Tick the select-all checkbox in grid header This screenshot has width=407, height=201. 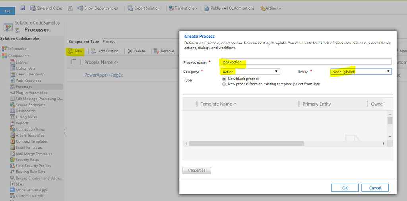point(74,62)
